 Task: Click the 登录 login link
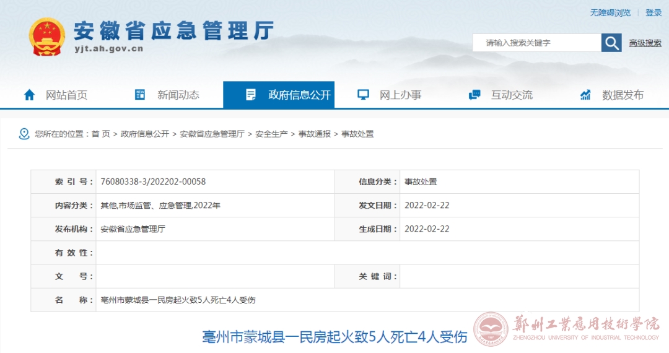coord(654,12)
